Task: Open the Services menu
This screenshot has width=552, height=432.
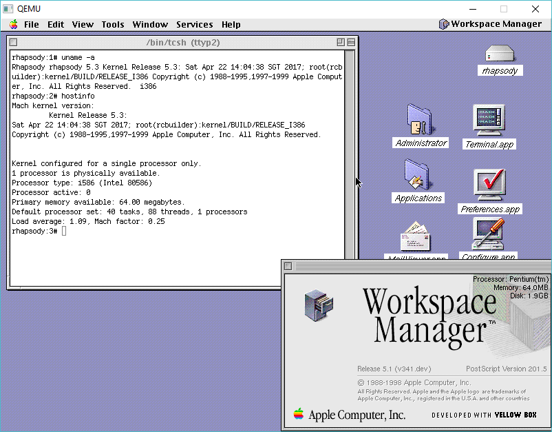Action: [194, 24]
